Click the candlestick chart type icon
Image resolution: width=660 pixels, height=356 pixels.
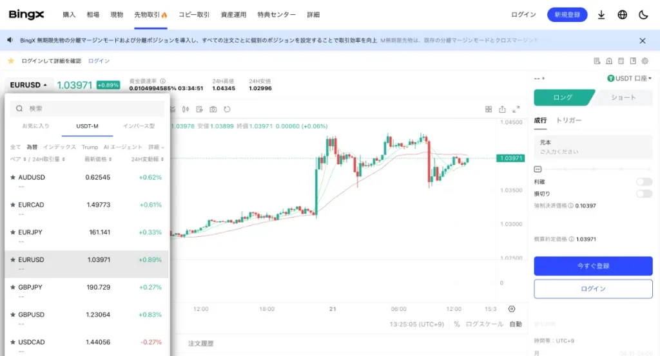coord(186,109)
